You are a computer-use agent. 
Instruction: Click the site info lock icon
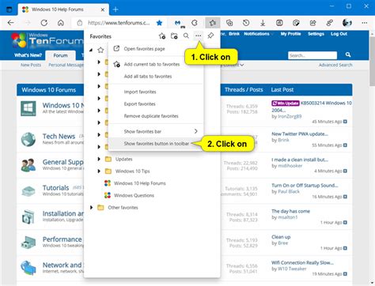point(80,23)
